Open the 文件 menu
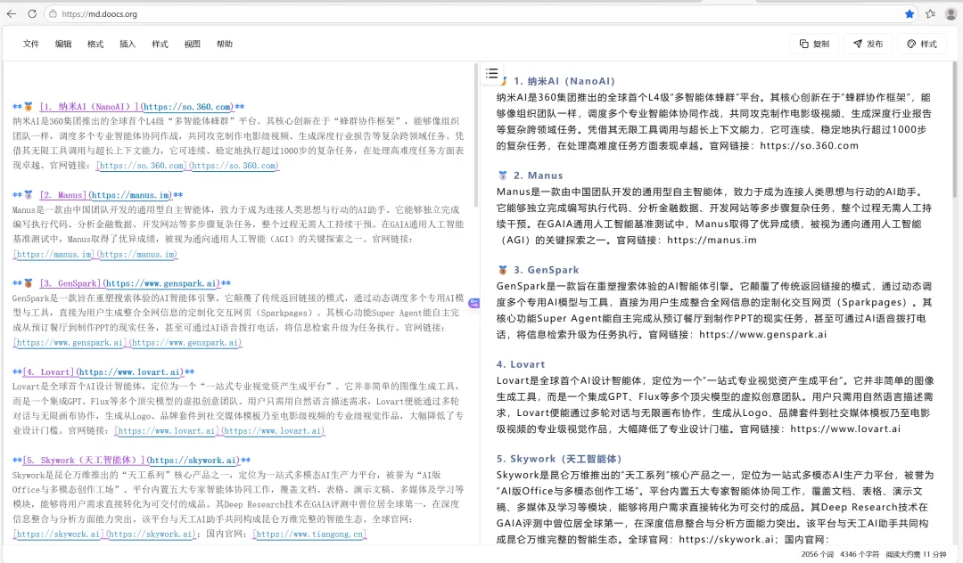This screenshot has height=563, width=963. point(30,45)
